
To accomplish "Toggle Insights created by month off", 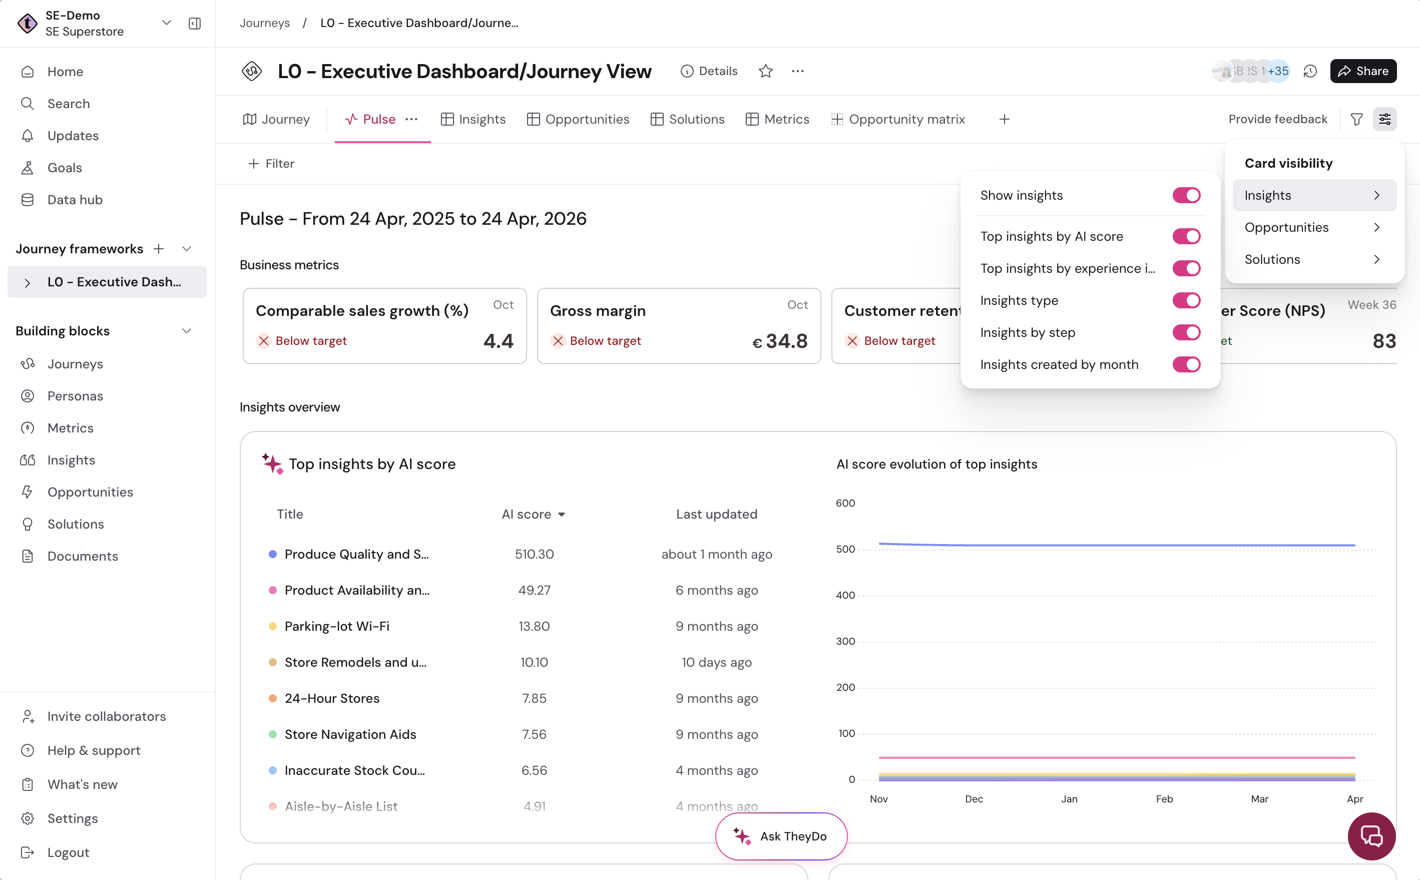I will 1186,364.
